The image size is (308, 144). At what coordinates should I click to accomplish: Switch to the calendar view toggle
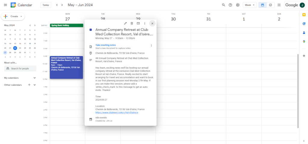pos(263,5)
